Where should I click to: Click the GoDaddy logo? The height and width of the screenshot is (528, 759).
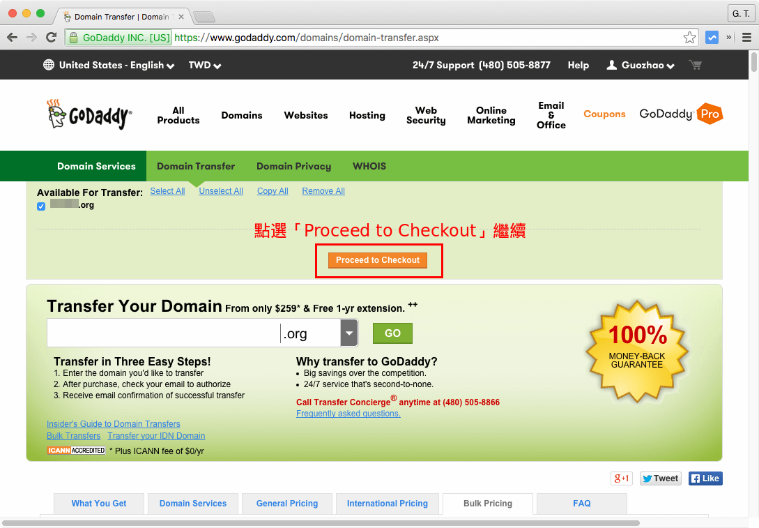90,114
